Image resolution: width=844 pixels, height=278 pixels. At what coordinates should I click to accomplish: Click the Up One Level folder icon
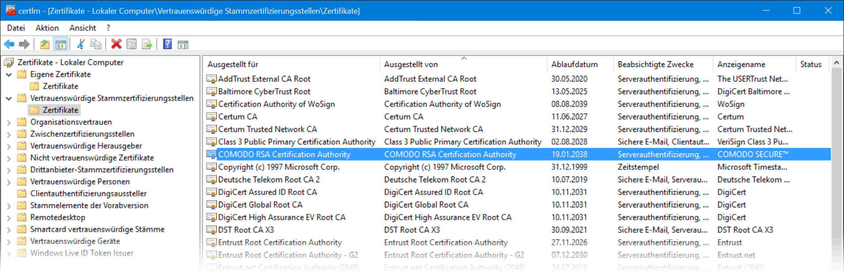click(45, 44)
